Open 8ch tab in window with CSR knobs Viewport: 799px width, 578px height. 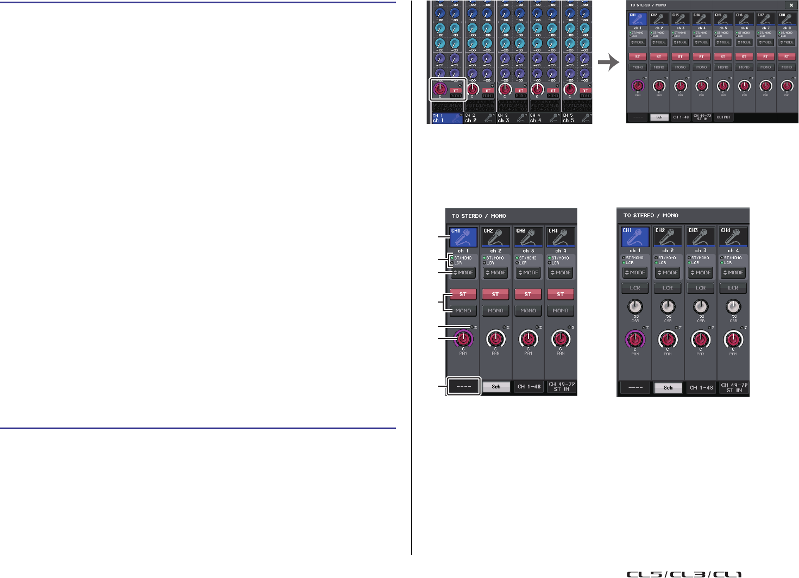(668, 388)
